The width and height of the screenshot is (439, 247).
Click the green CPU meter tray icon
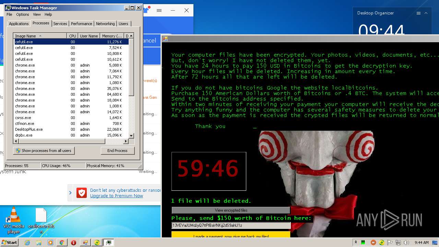coord(363,243)
